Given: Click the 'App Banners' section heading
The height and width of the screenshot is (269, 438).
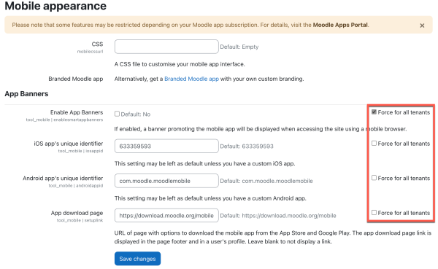Looking at the screenshot, I should click(x=26, y=94).
